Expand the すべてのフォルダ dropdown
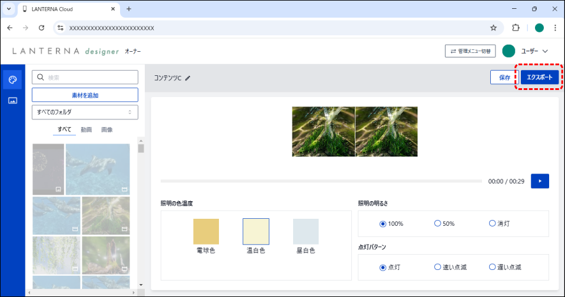Screen dimensions: 565x297 [x=85, y=112]
